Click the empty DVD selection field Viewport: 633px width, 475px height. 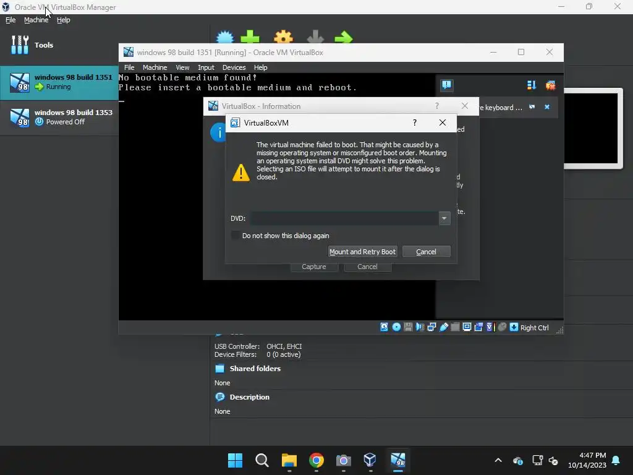click(344, 218)
